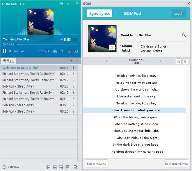Click lyric When the blazing sun is gone

[x=136, y=117]
